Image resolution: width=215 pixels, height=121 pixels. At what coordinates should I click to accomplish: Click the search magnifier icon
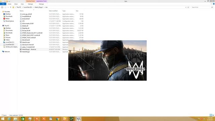212,7
